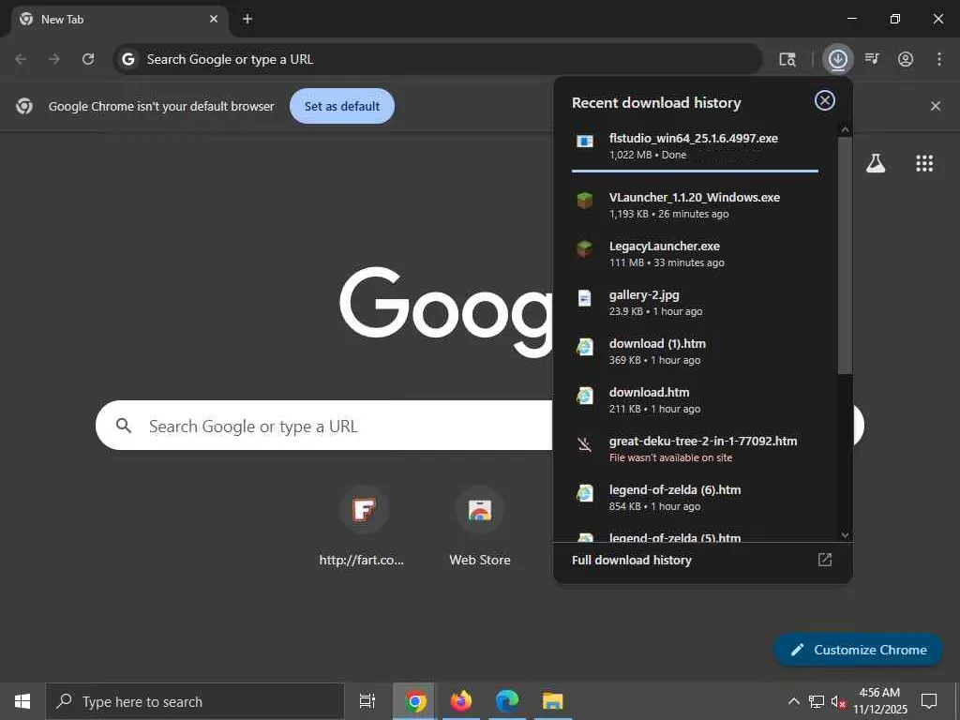Image resolution: width=960 pixels, height=720 pixels.
Task: Click the flstudio_win64_25.1.6.4997.exe file icon
Action: [585, 142]
